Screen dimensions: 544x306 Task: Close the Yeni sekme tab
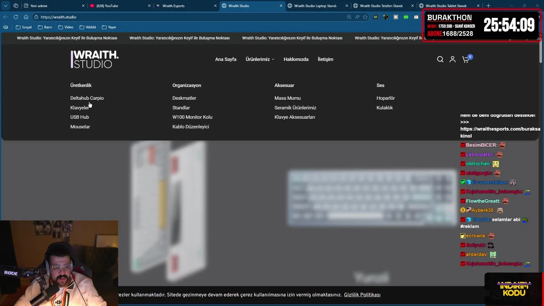(83, 6)
